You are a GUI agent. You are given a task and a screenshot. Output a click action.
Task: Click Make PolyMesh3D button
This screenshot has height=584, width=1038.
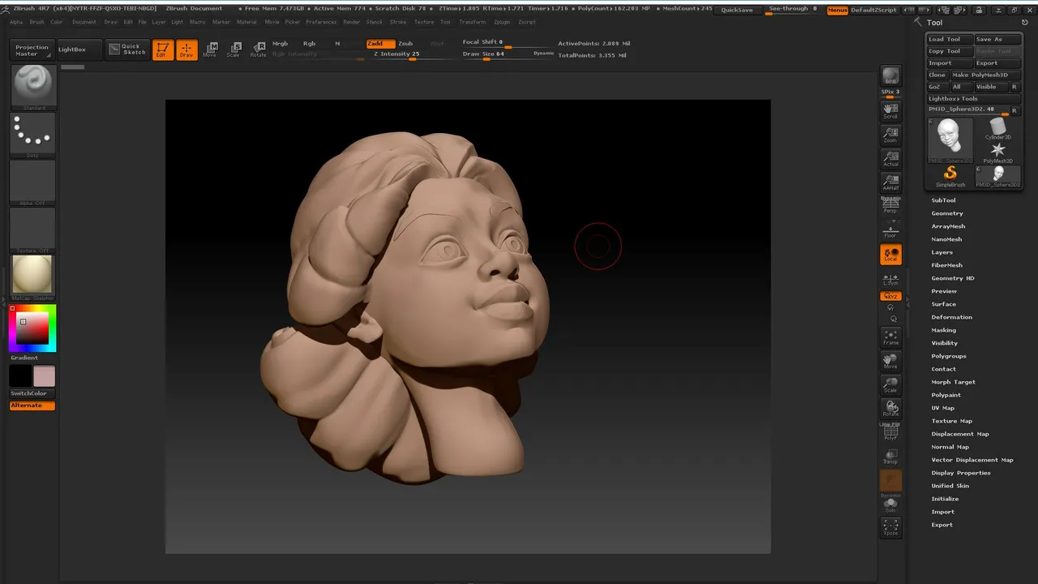985,75
